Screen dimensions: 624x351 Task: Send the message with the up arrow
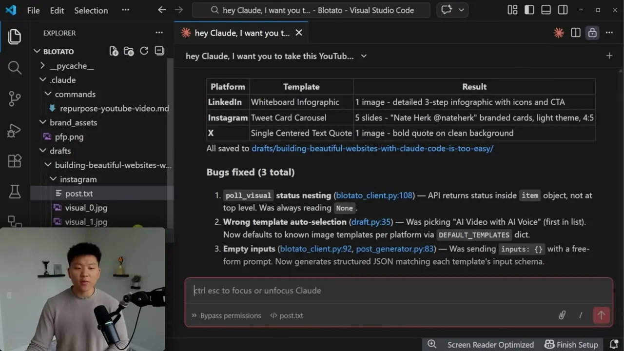tap(601, 315)
